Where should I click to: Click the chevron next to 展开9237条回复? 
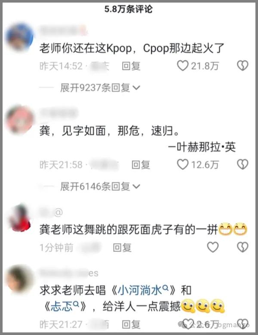(136, 88)
